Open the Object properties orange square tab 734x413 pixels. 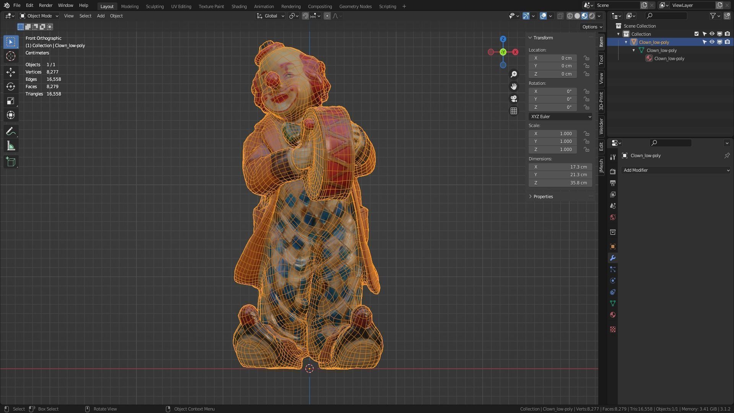[x=613, y=247]
